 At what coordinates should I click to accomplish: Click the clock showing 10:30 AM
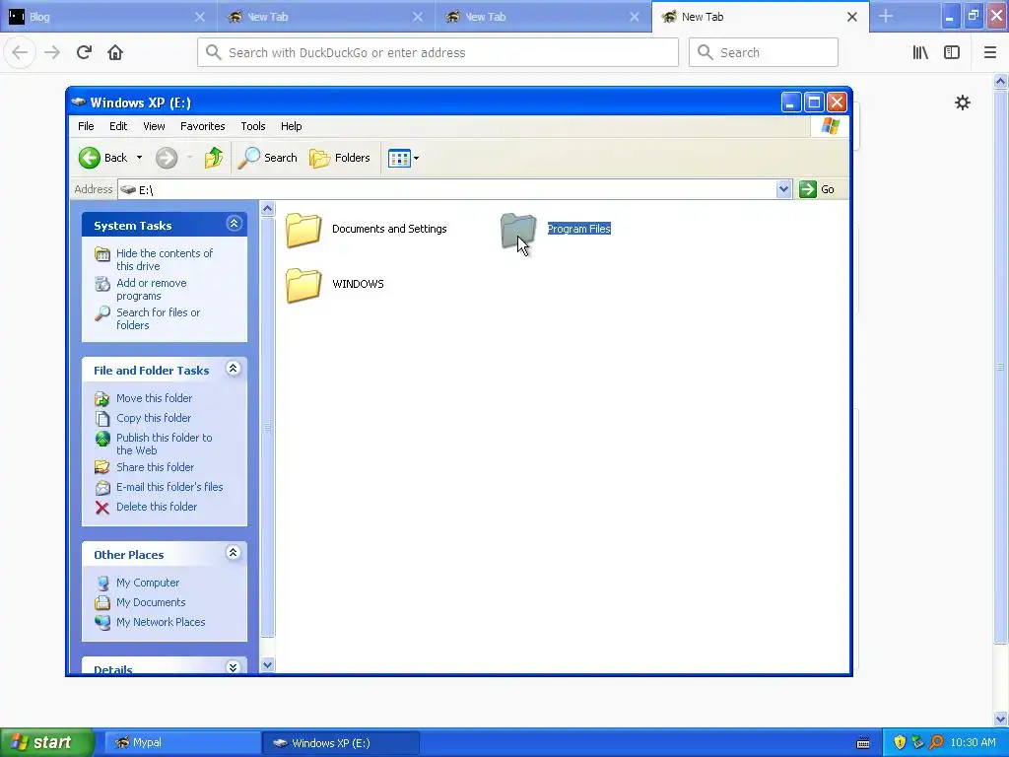pyautogui.click(x=973, y=743)
